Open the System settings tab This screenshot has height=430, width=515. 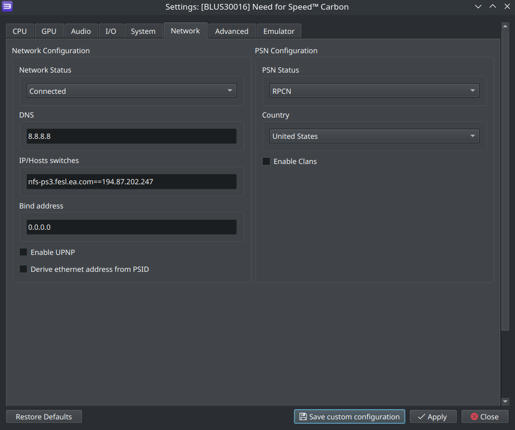(143, 31)
